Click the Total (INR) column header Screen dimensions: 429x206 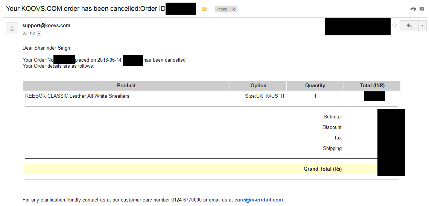372,86
